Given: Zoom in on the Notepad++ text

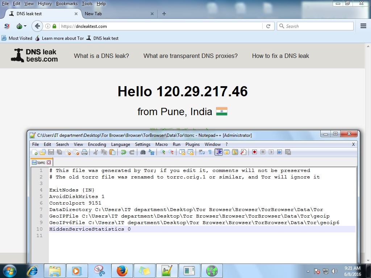Looking at the screenshot, I should (162, 152).
